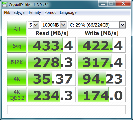Open the 1000MB test size dropdown

(x=54, y=25)
